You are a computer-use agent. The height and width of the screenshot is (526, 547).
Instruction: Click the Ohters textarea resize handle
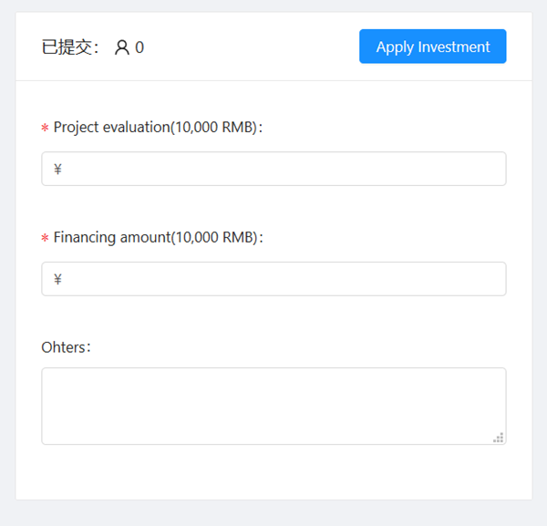[x=499, y=438]
